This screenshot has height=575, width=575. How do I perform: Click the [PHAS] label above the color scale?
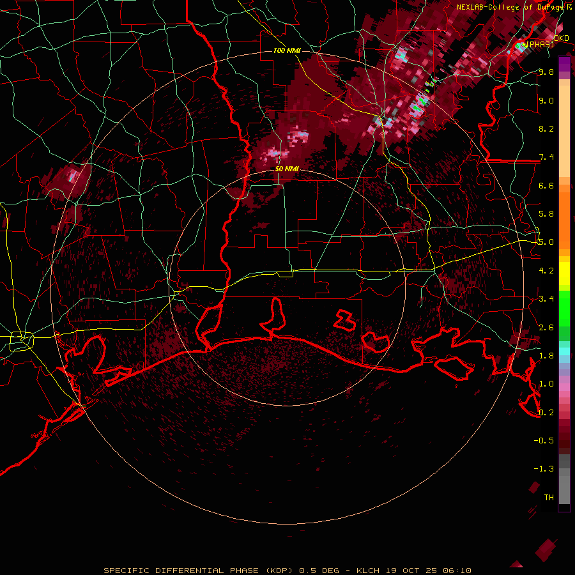click(x=539, y=44)
